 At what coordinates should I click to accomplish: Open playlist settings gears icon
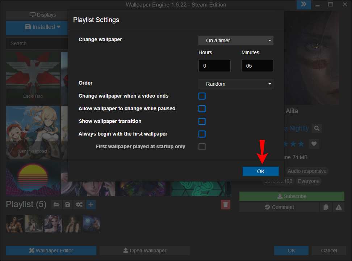click(x=79, y=205)
